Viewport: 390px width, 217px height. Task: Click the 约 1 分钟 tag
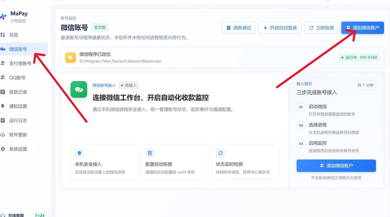tap(366, 85)
